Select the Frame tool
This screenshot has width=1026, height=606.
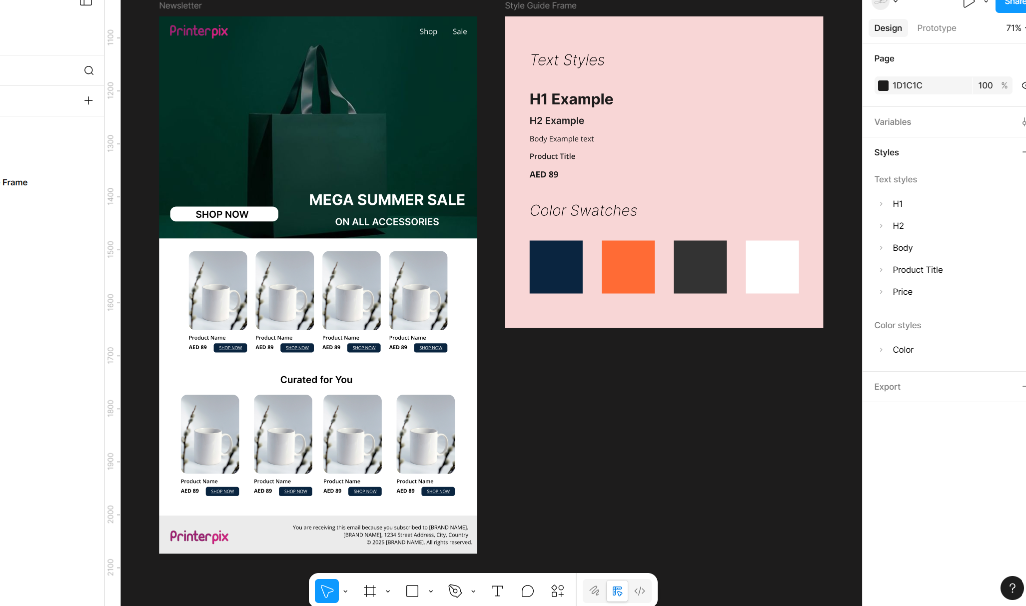[370, 591]
